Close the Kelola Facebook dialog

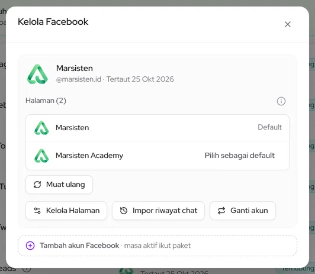coord(288,24)
